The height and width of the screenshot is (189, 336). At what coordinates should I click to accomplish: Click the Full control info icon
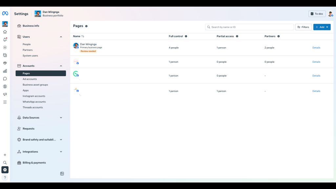pyautogui.click(x=186, y=36)
